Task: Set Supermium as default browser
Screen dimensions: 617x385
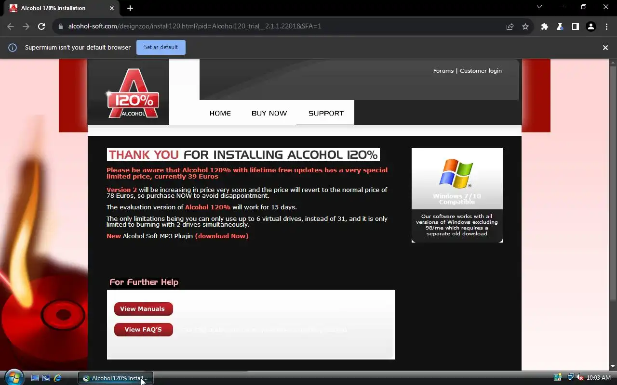Action: [x=161, y=47]
